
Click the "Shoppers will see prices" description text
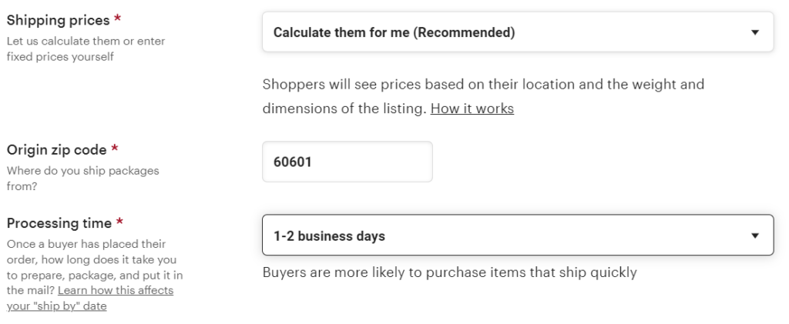tap(483, 84)
